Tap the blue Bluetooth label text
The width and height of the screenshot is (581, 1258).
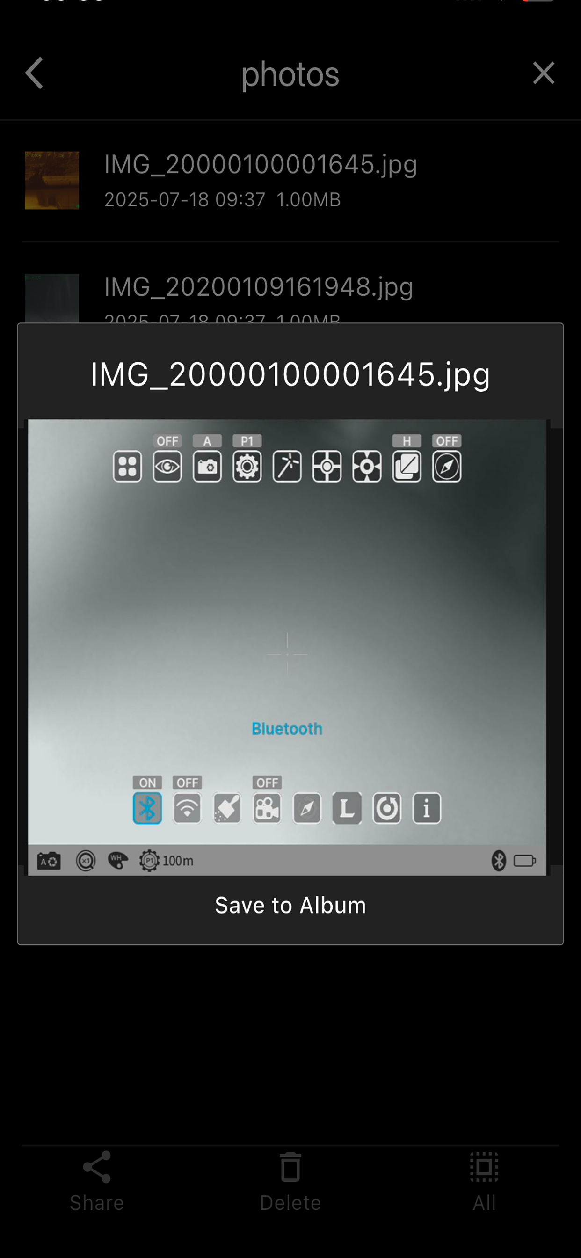[x=287, y=729]
